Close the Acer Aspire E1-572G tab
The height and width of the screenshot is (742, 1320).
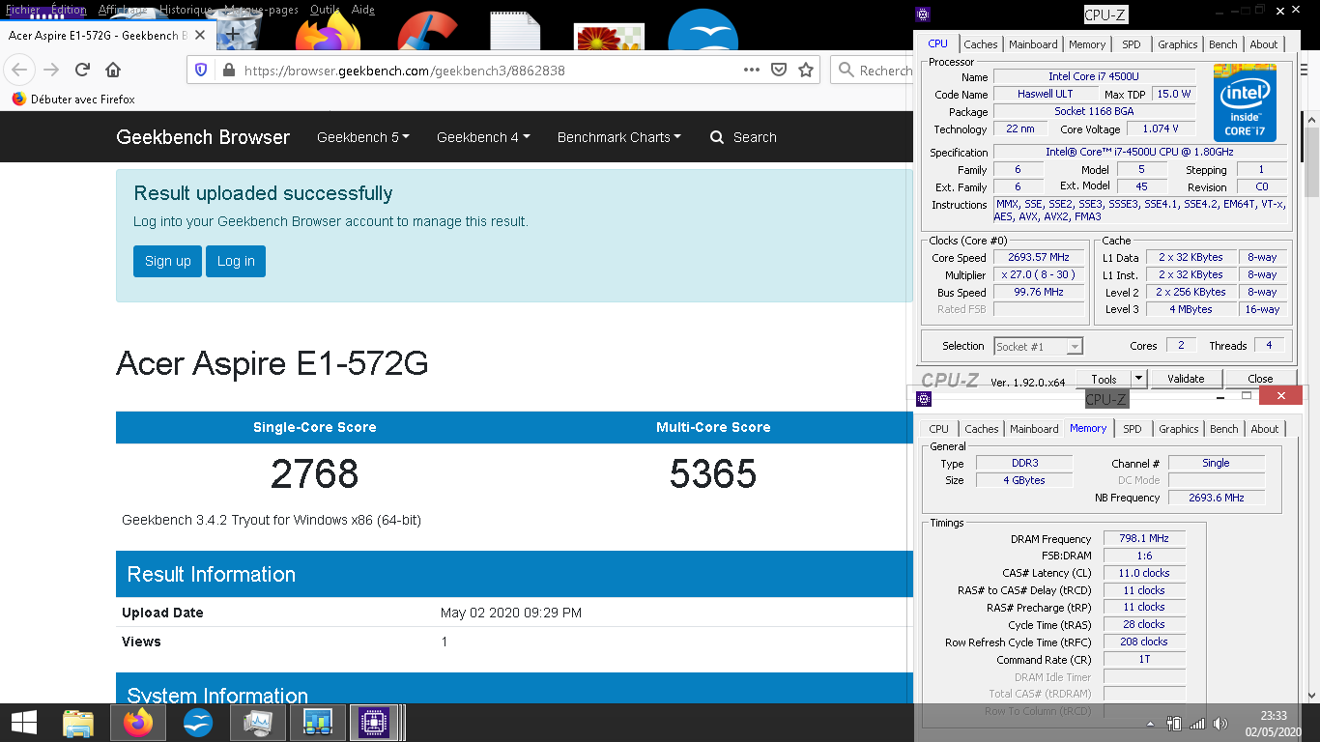(x=199, y=36)
